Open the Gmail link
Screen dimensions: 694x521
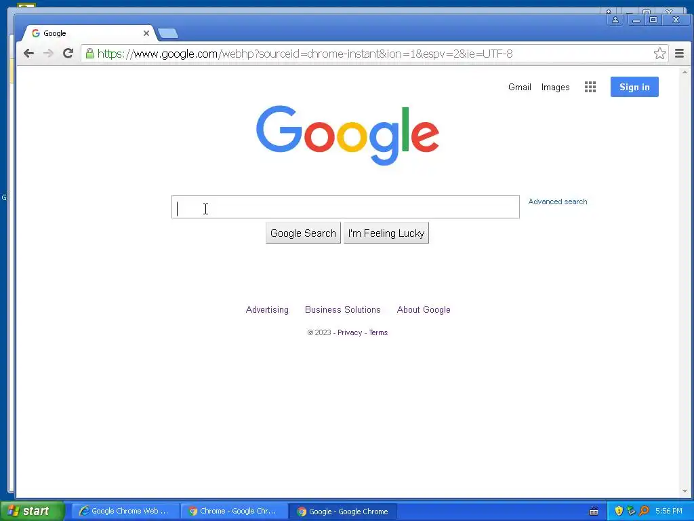[520, 87]
